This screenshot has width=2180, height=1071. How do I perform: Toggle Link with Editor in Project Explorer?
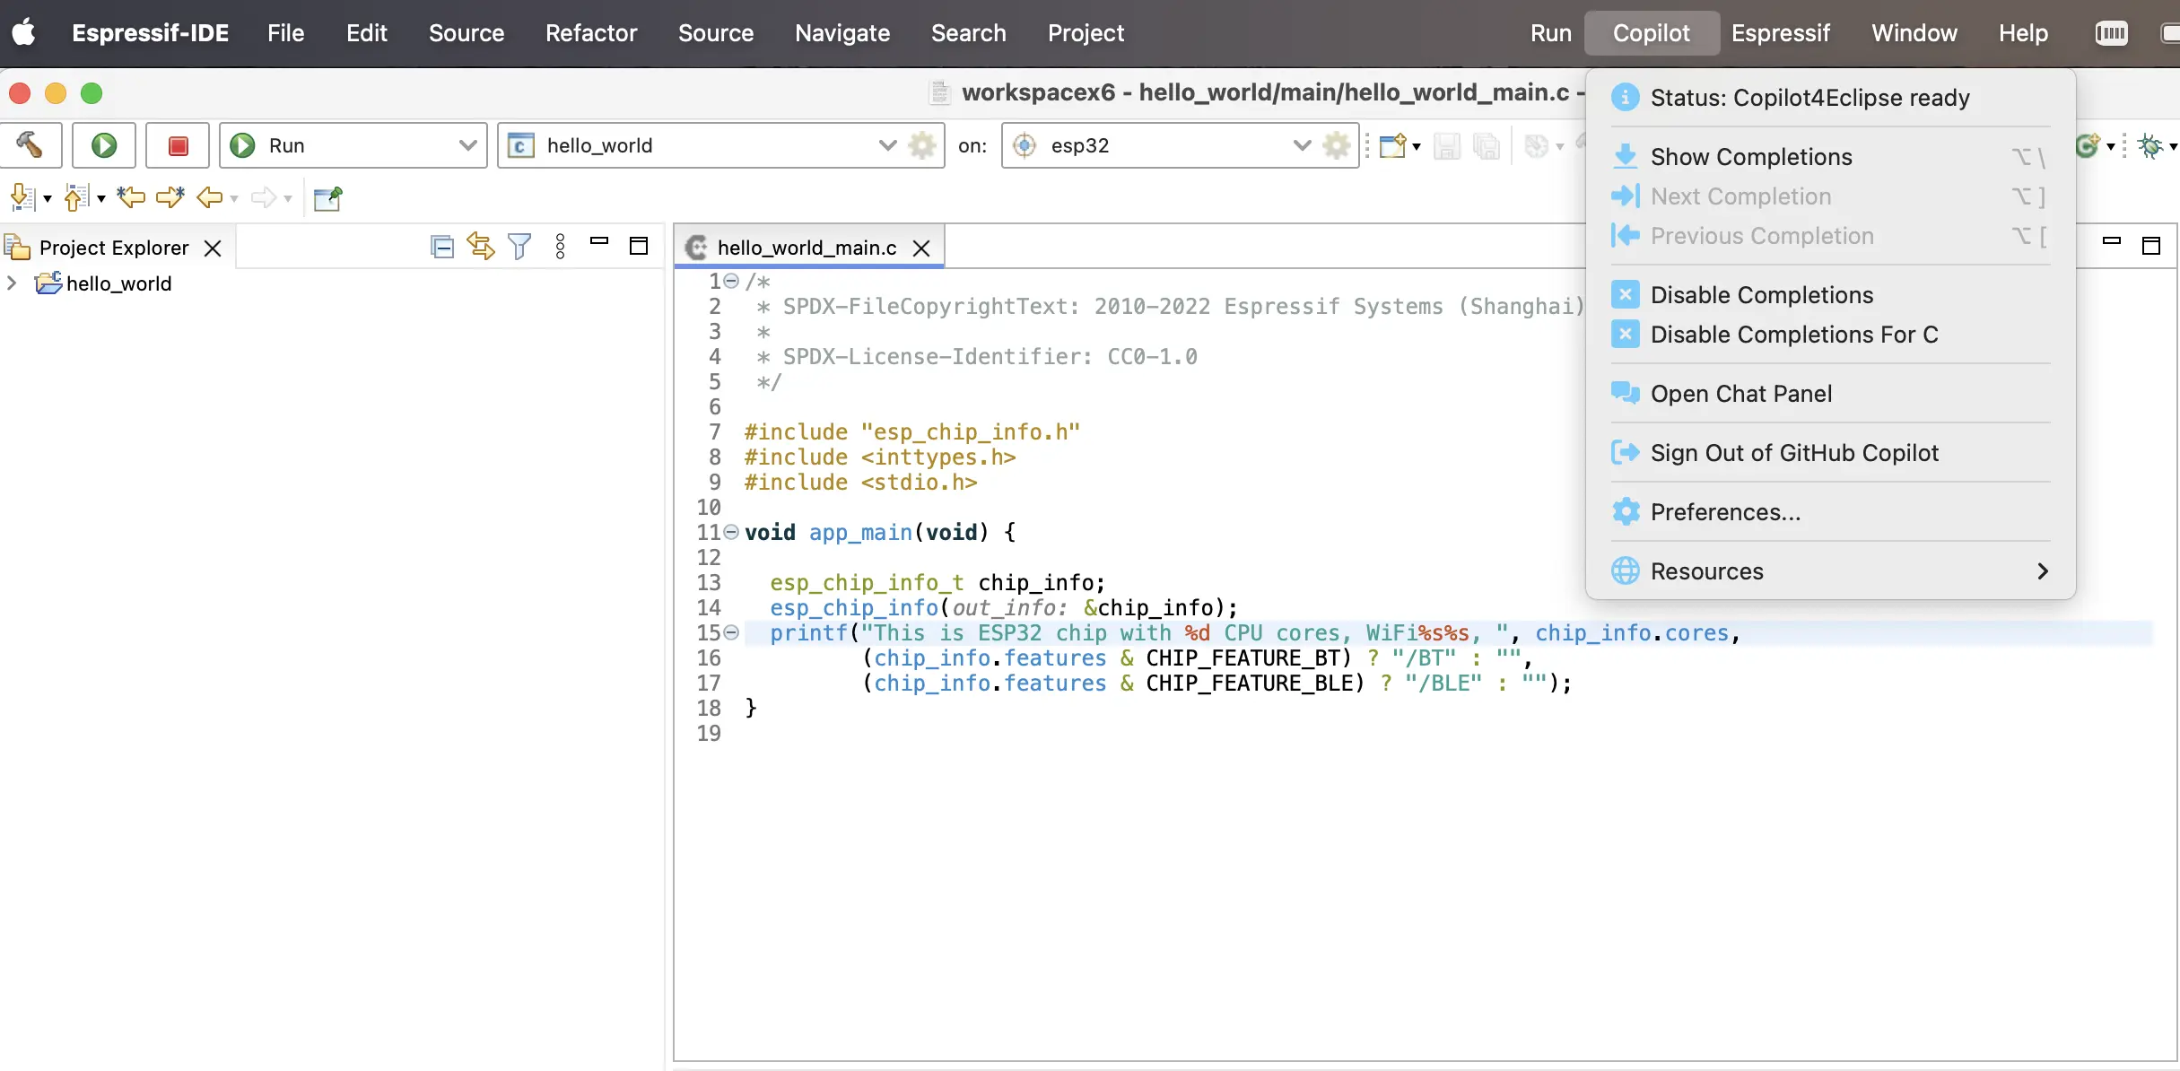pyautogui.click(x=481, y=247)
